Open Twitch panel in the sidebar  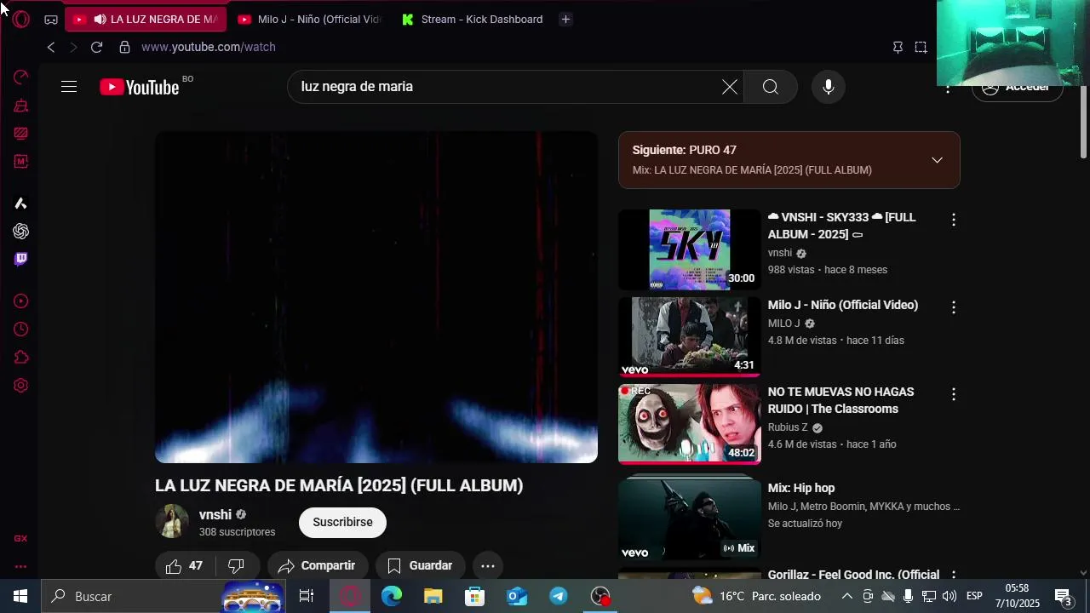point(21,260)
